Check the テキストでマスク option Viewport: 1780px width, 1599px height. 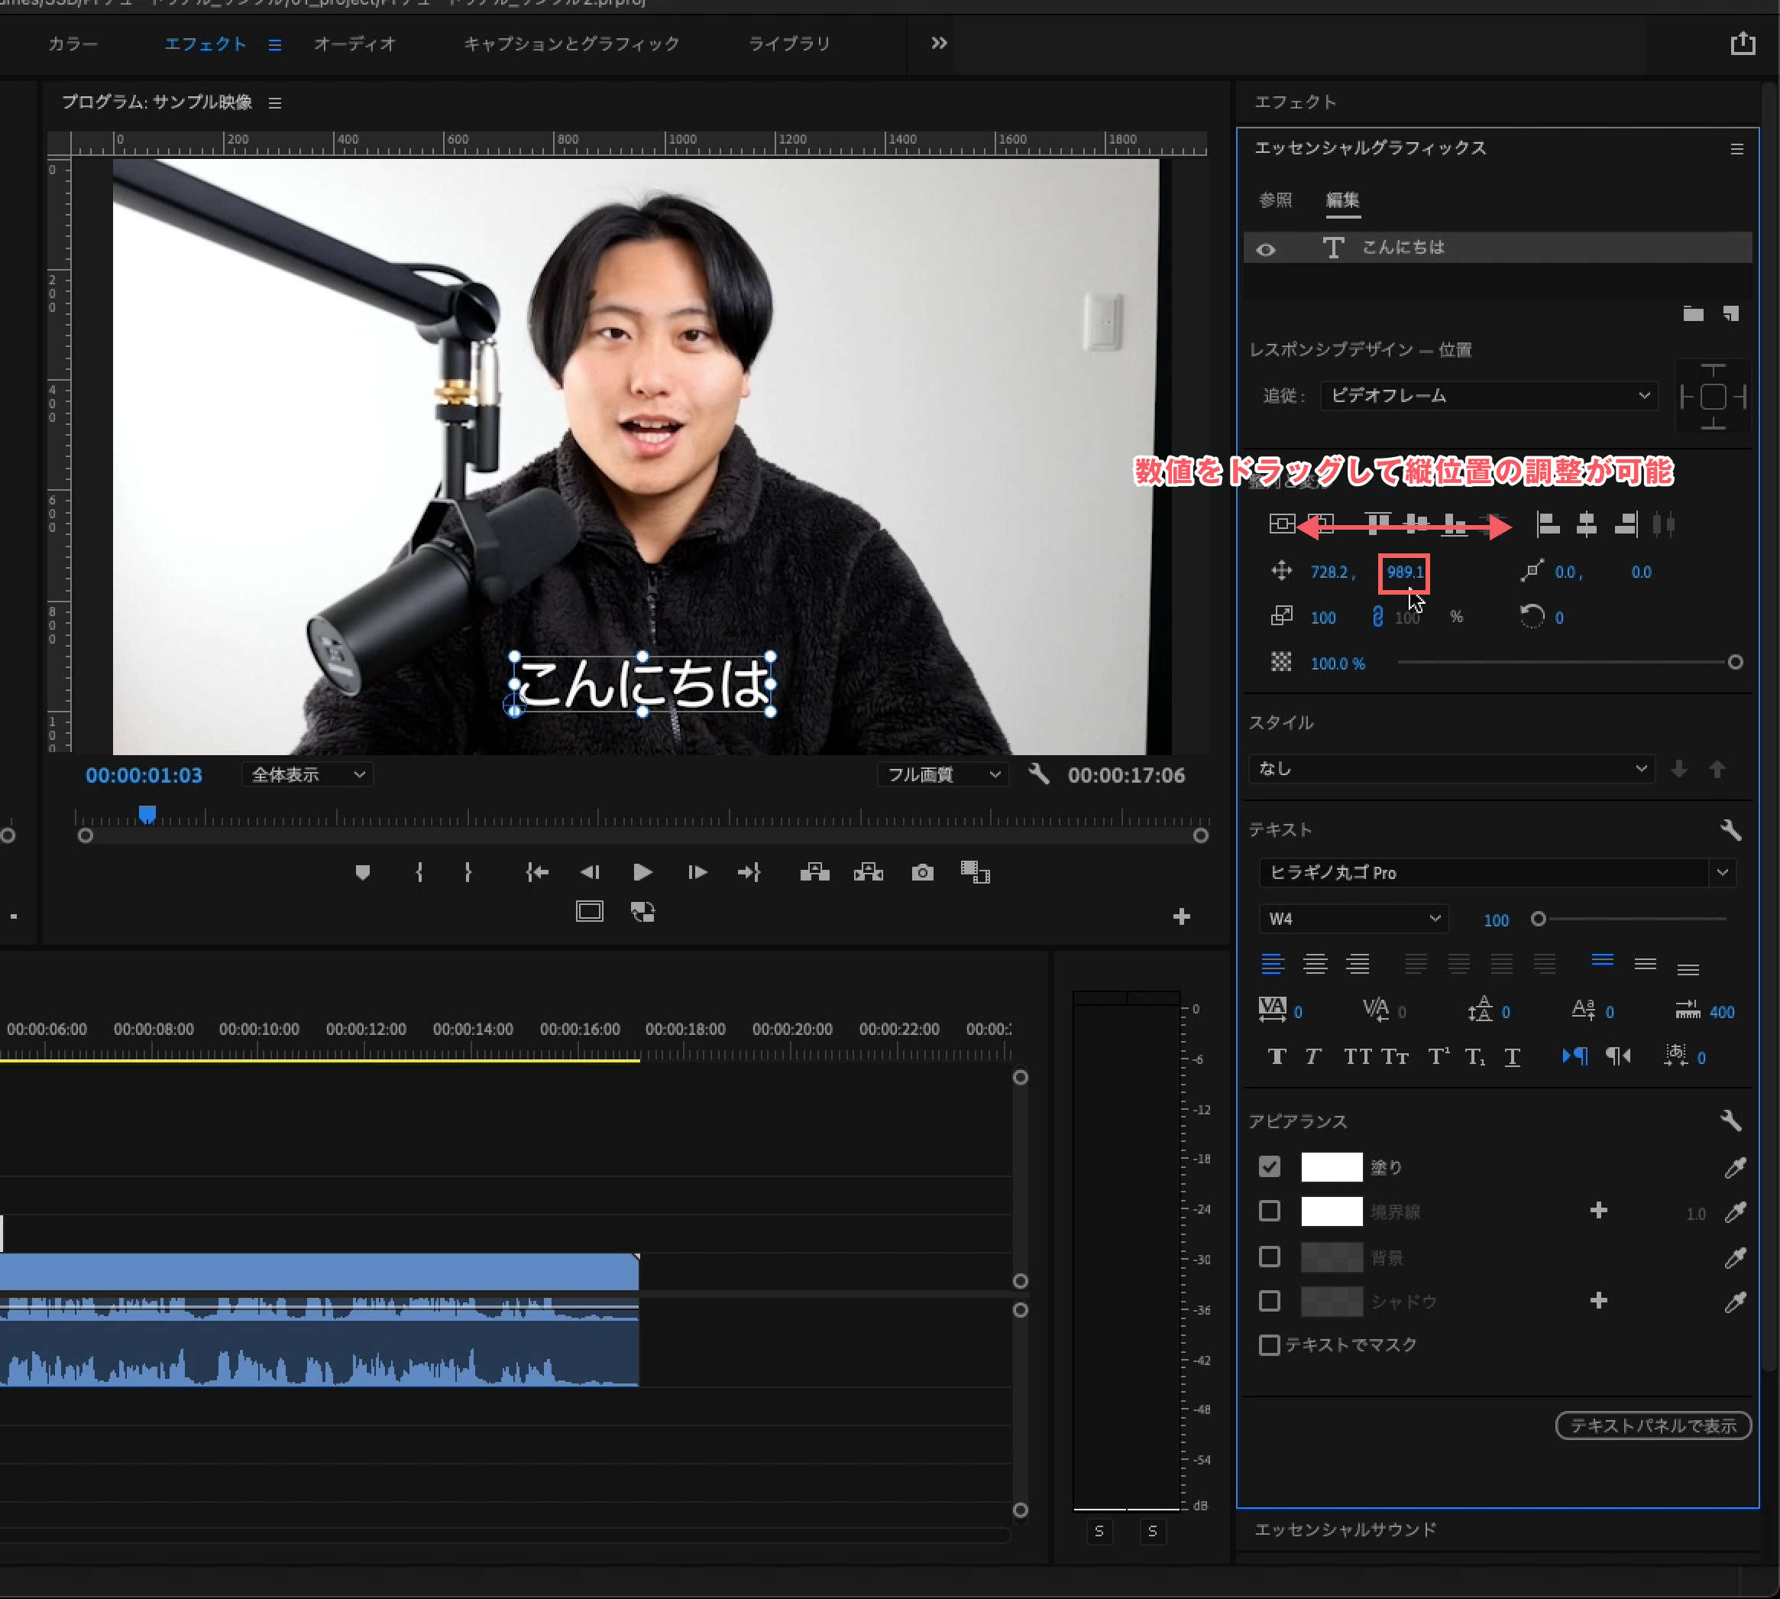pos(1269,1345)
